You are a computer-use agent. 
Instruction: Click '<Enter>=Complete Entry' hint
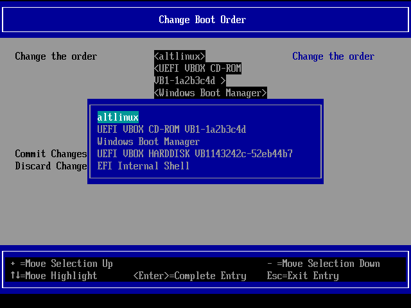point(190,275)
